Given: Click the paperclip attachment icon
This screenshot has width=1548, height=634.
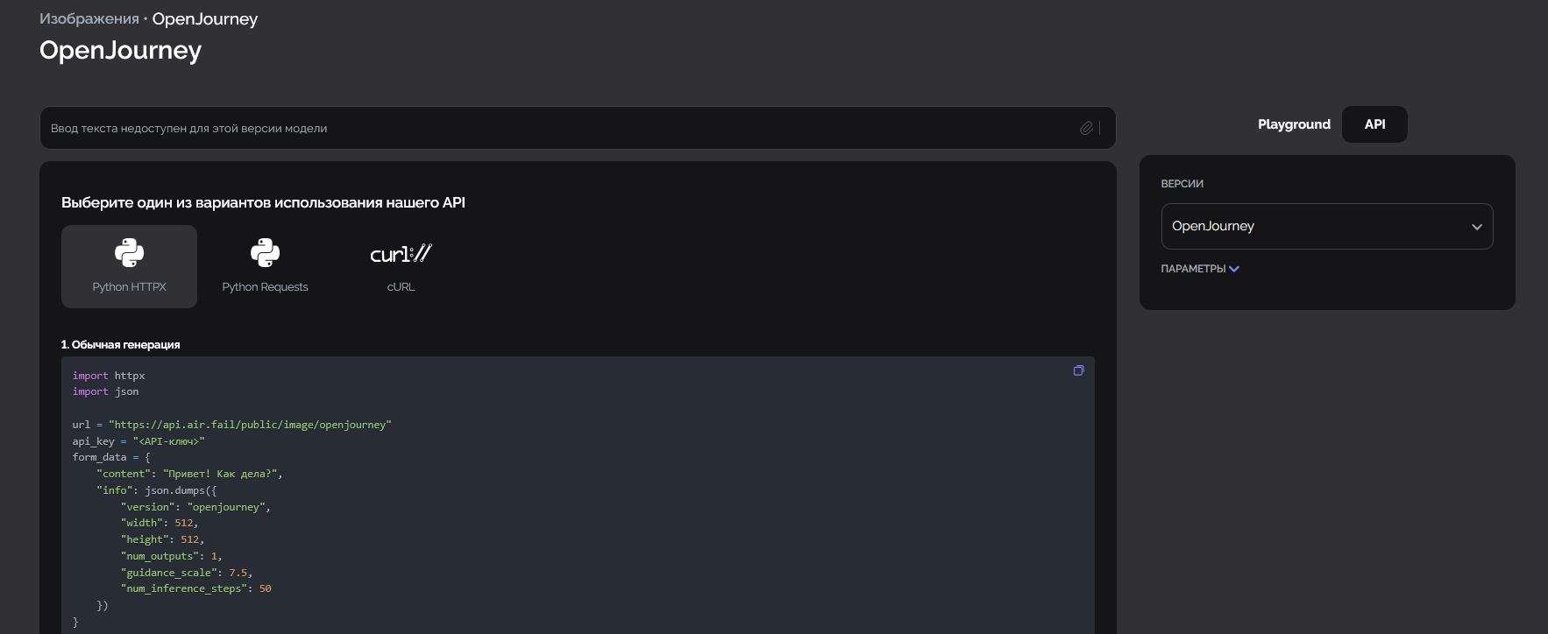Looking at the screenshot, I should pos(1086,128).
